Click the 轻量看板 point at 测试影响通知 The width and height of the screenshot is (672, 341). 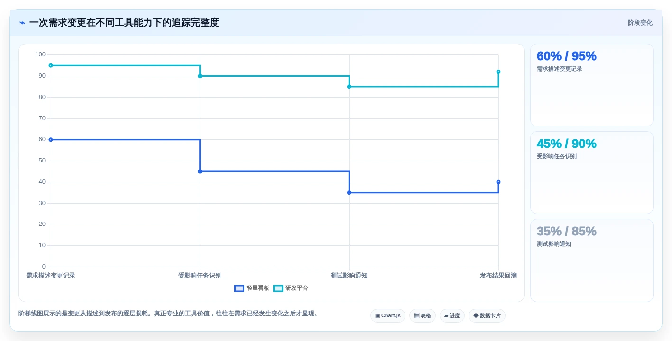coord(349,193)
